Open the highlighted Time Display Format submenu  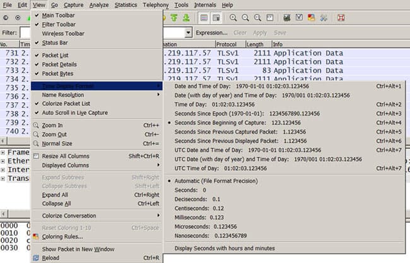[97, 86]
